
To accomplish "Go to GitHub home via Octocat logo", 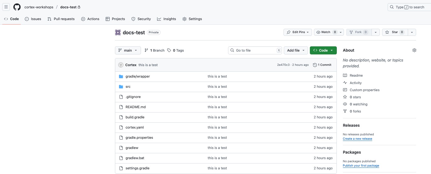I will pyautogui.click(x=17, y=7).
